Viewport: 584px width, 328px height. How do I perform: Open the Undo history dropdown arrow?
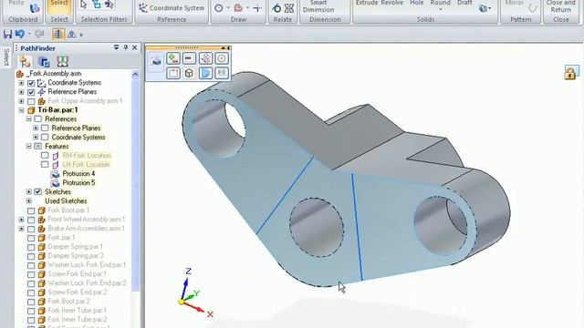(29, 35)
